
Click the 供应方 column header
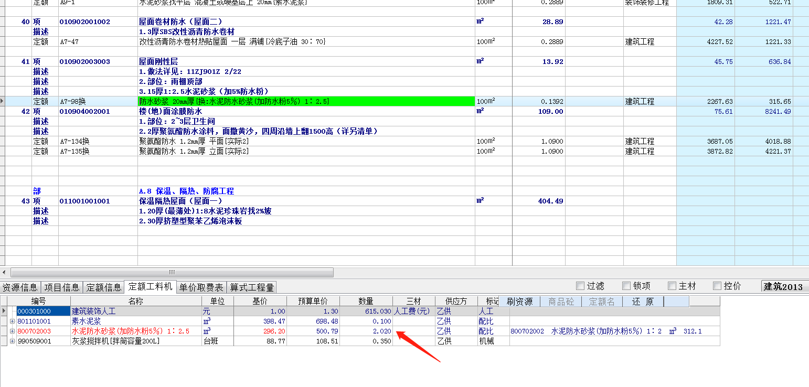[x=456, y=301]
